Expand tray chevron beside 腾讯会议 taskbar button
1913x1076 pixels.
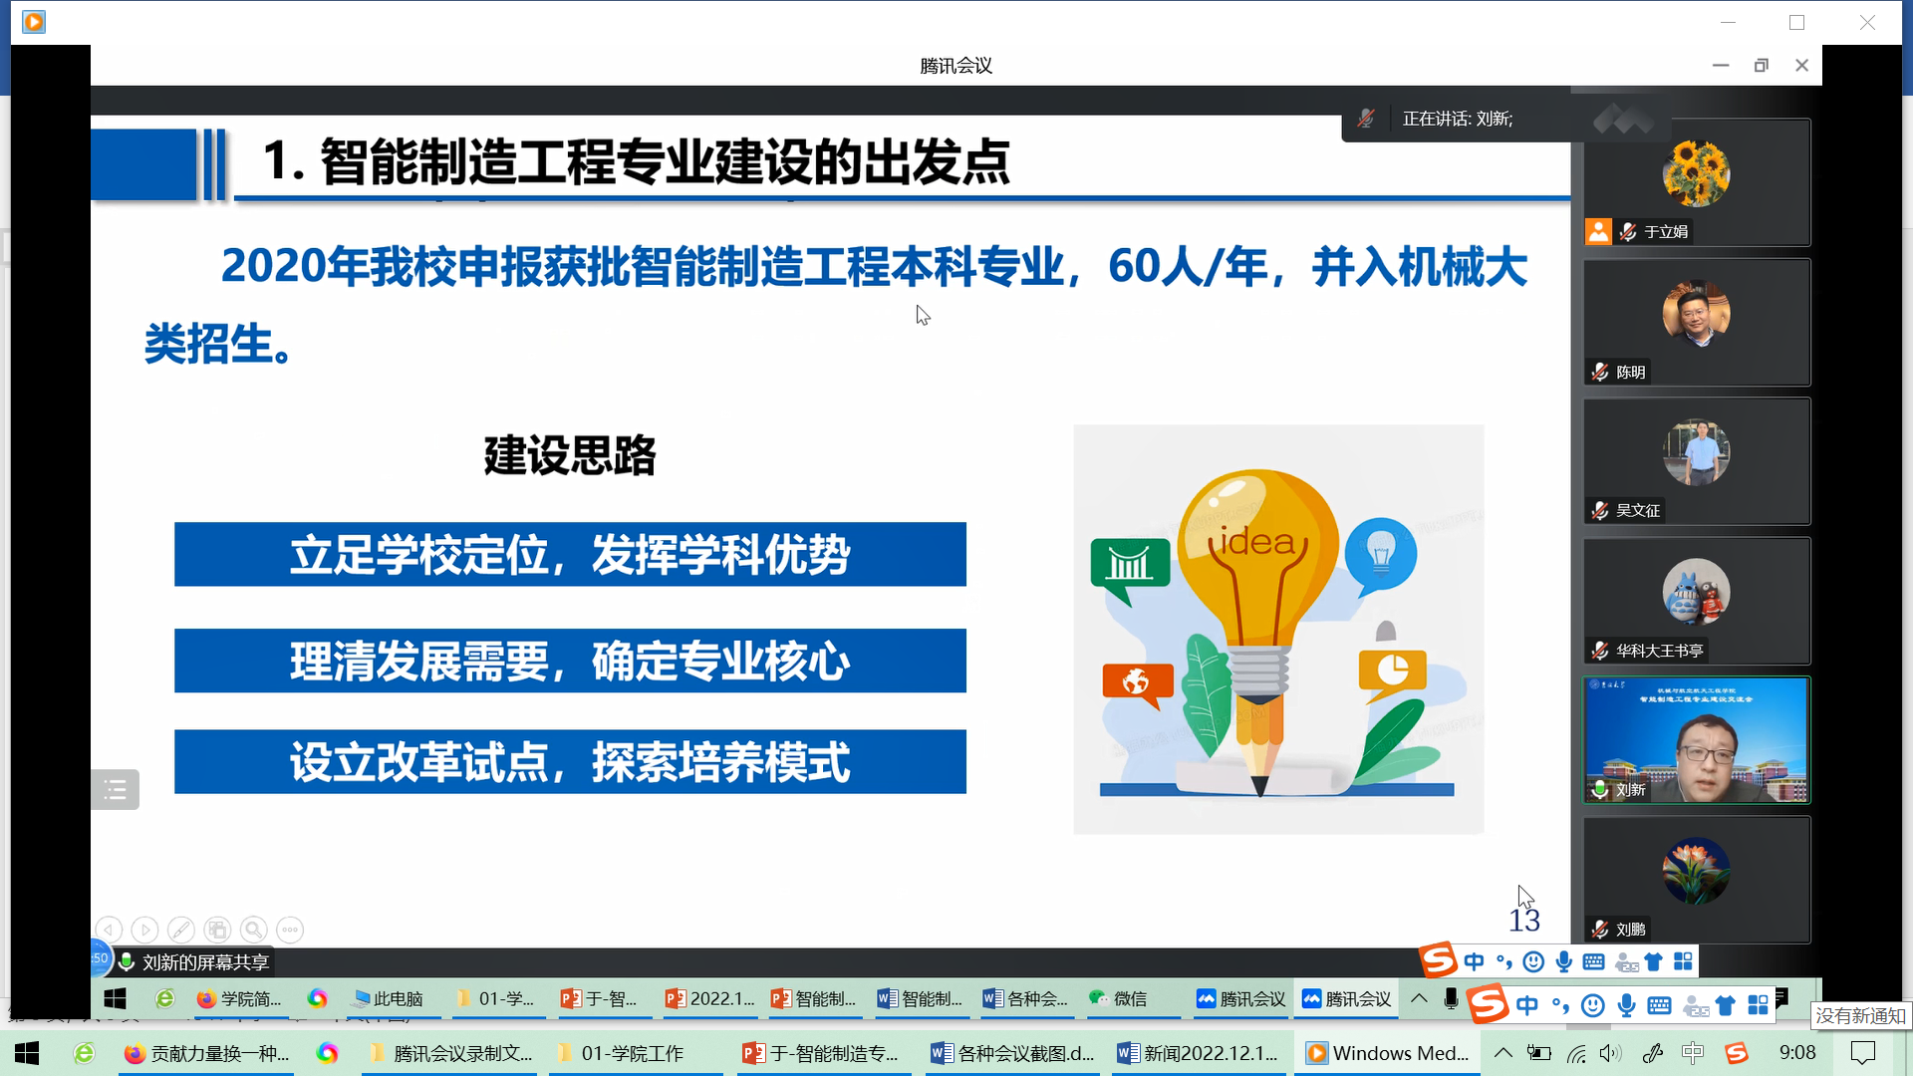(1419, 998)
